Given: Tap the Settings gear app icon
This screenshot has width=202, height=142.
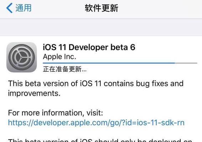Looking at the screenshot, I should click(21, 57).
